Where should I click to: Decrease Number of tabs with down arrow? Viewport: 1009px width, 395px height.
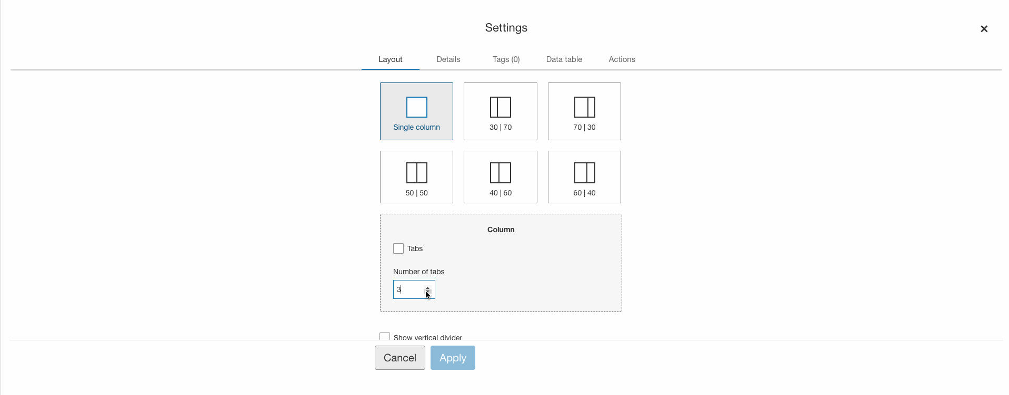pyautogui.click(x=427, y=293)
